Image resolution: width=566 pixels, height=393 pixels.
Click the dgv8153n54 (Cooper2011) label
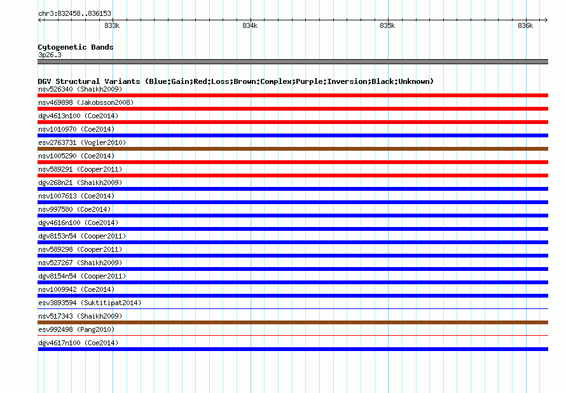click(x=82, y=236)
